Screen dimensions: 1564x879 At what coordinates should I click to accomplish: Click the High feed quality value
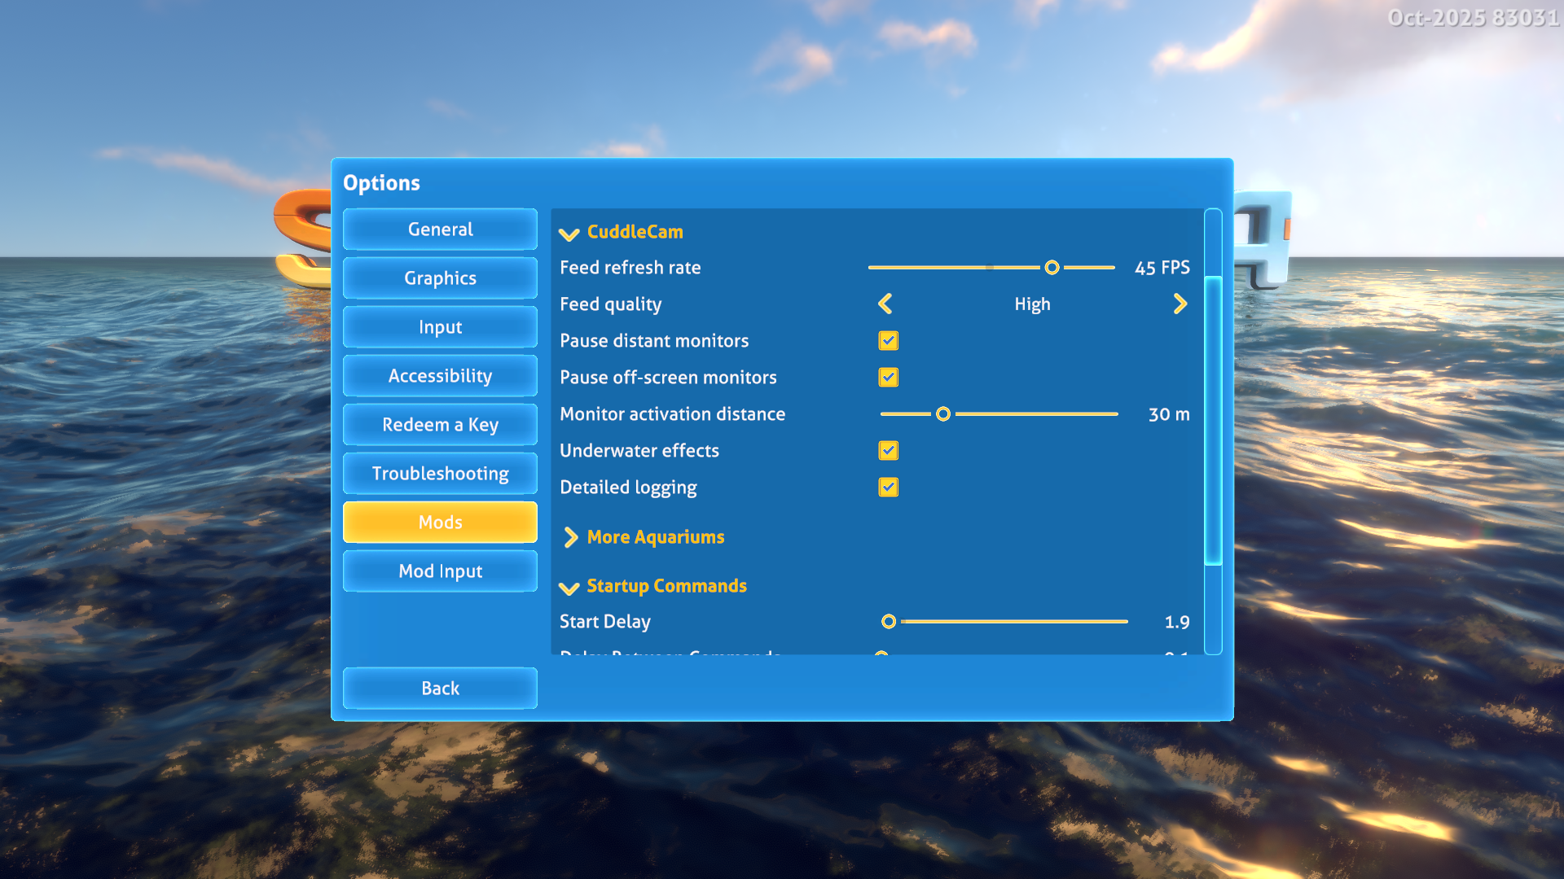(1032, 304)
